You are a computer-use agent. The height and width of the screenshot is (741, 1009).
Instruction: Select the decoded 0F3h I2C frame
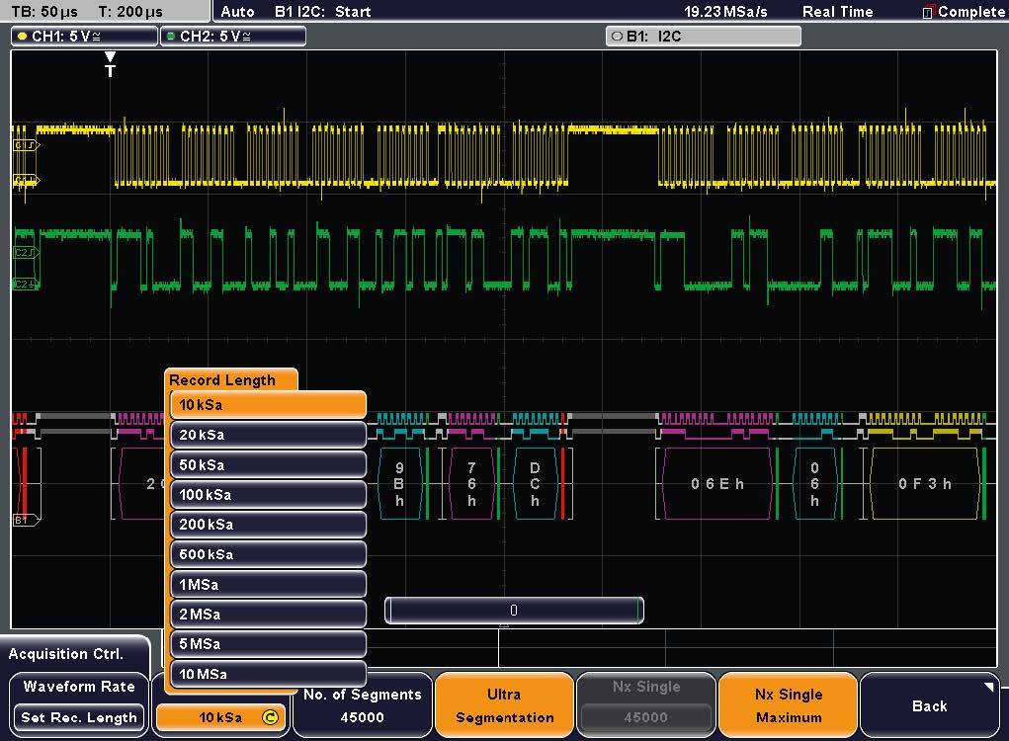[x=925, y=484]
